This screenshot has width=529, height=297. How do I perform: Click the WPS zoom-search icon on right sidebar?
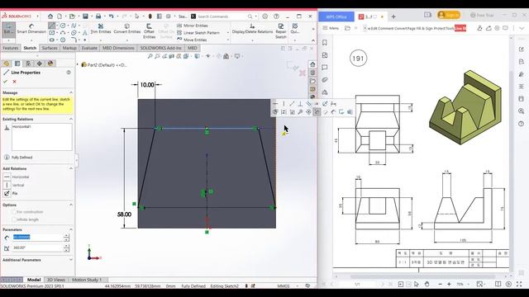pyautogui.click(x=522, y=111)
